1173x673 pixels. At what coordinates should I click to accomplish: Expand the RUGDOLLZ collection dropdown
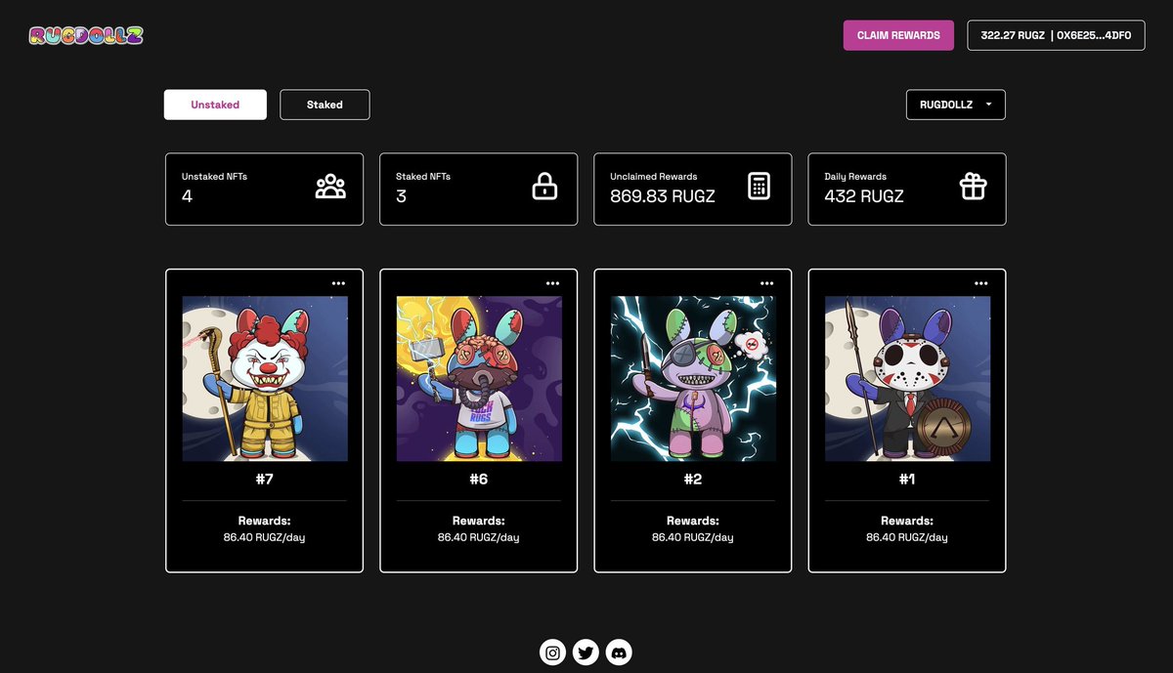coord(956,105)
